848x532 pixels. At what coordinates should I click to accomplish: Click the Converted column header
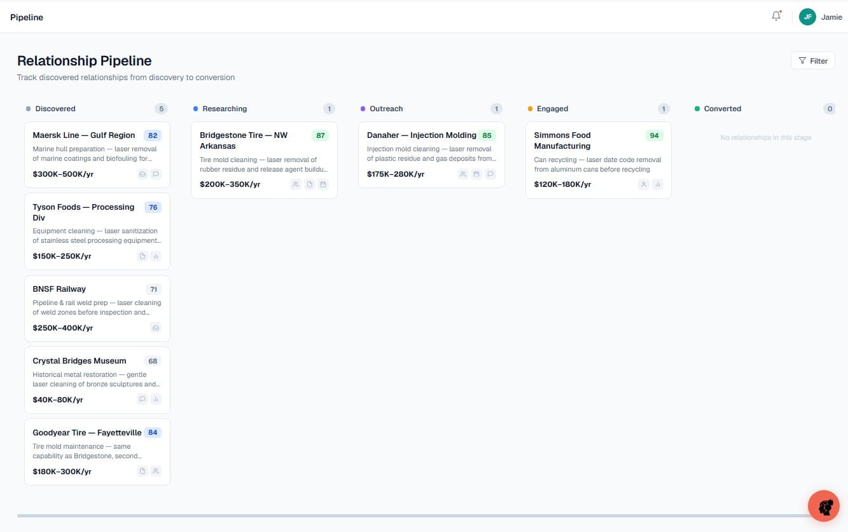tap(722, 109)
